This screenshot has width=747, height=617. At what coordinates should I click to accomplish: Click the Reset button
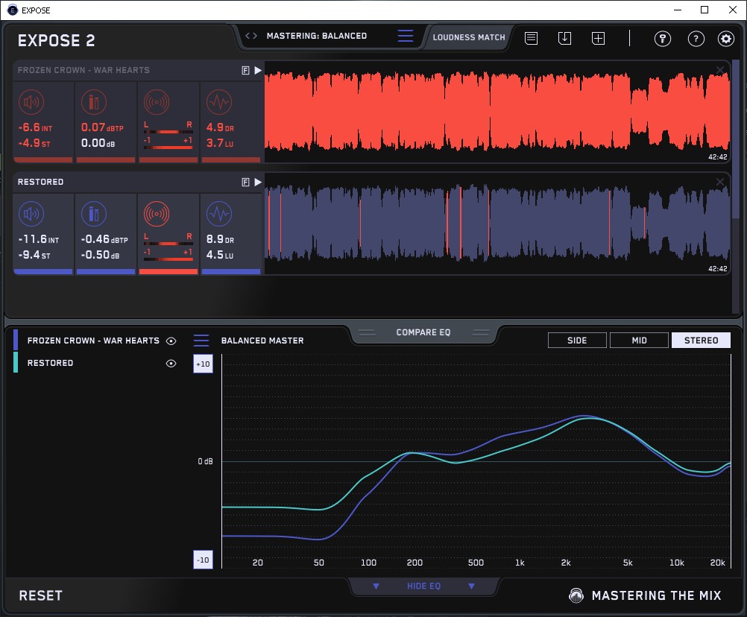41,595
